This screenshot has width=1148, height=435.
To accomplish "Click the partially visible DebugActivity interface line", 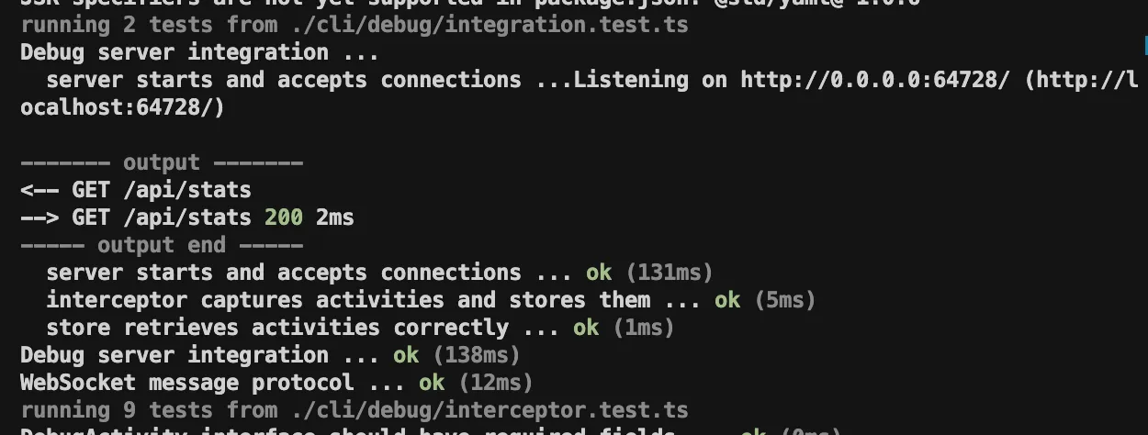I will 430,431.
